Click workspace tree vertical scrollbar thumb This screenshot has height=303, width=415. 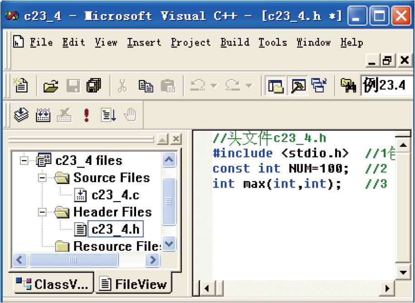click(169, 201)
